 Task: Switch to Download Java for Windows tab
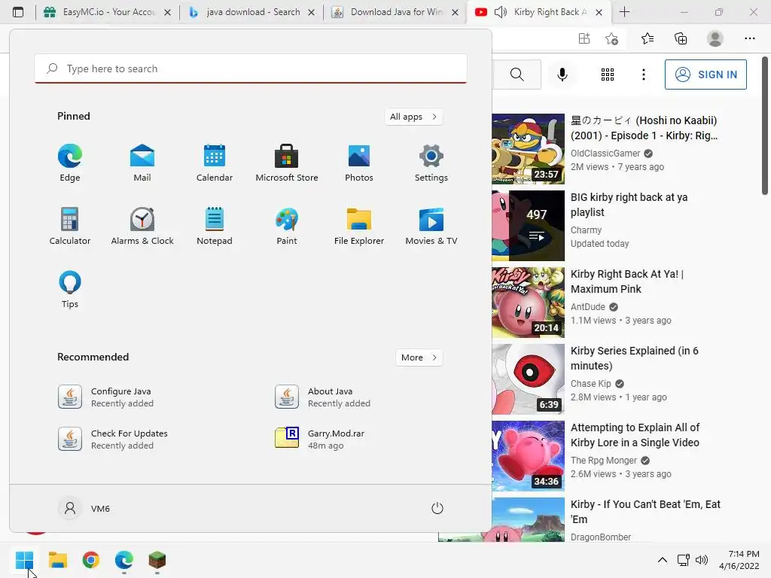396,12
